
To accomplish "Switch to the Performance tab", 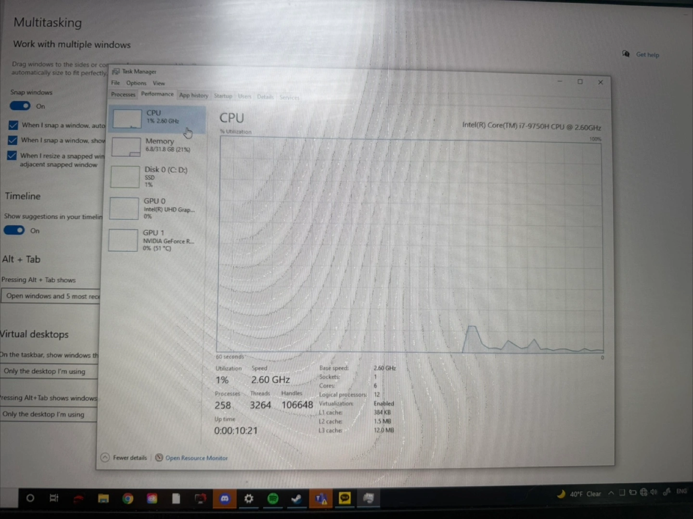I will (157, 94).
